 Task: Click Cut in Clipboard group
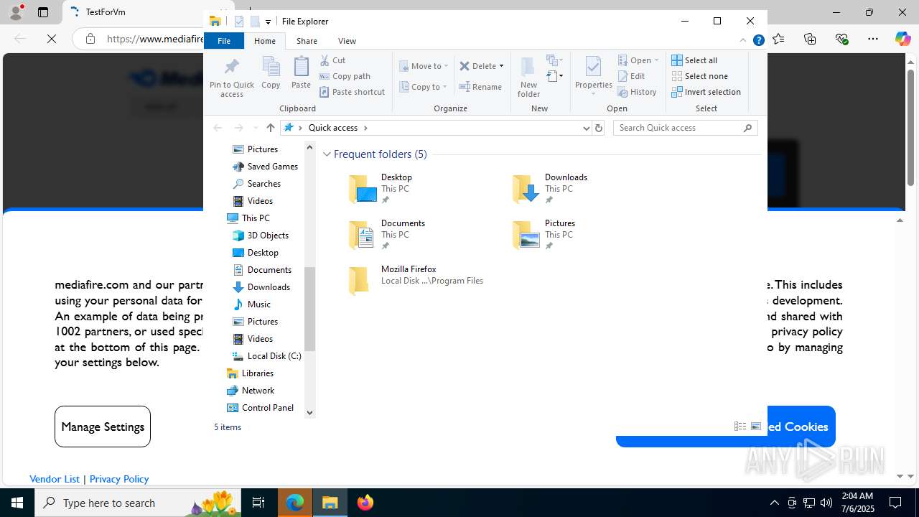click(x=333, y=60)
